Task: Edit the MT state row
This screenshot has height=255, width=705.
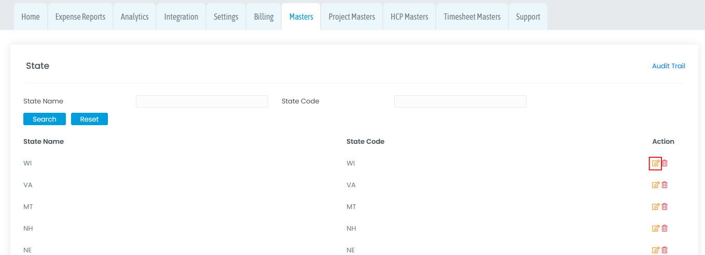Action: (656, 207)
